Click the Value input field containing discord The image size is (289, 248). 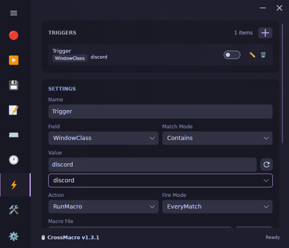[153, 165]
